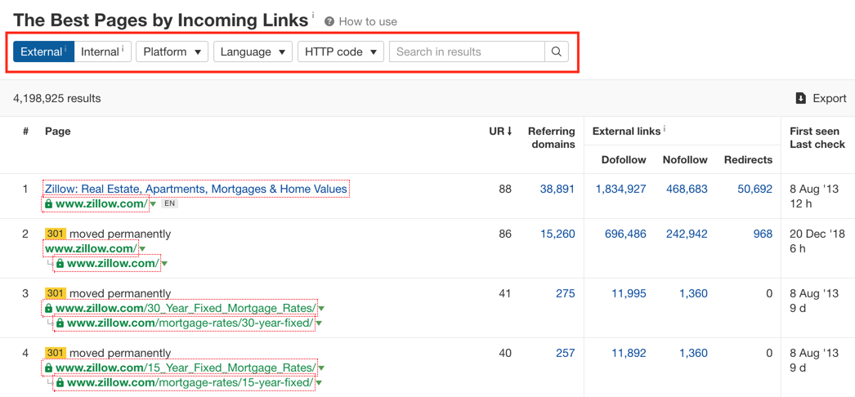Click the Nofollow column header
The width and height of the screenshot is (855, 397).
pyautogui.click(x=686, y=159)
